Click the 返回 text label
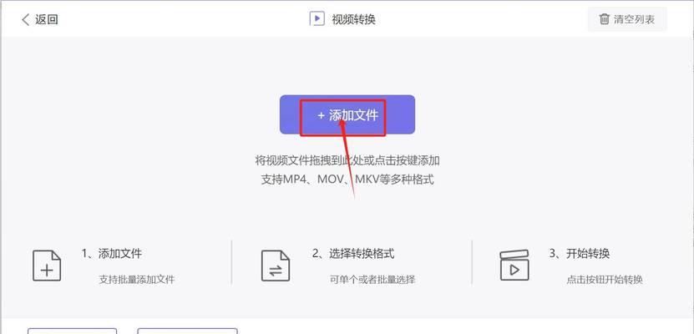Image resolution: width=694 pixels, height=334 pixels. point(47,19)
